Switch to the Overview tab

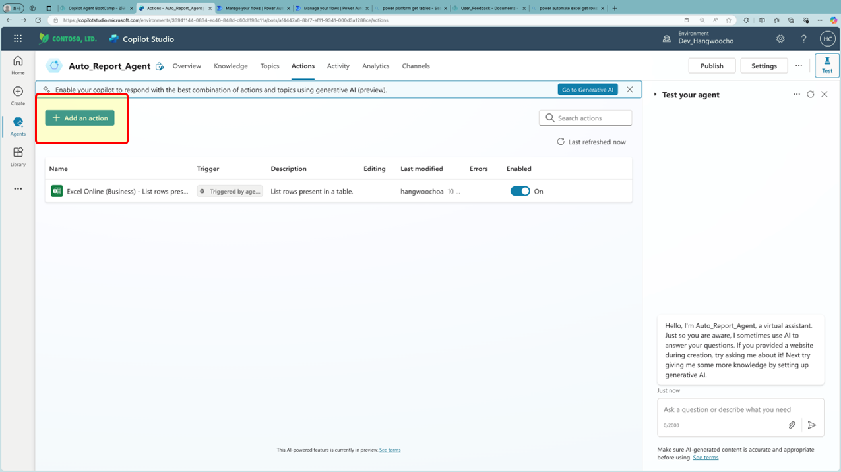187,66
